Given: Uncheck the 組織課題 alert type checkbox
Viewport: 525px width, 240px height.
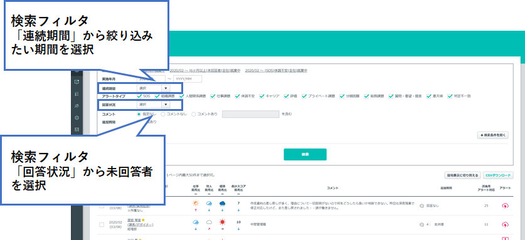Looking at the screenshot, I should click(157, 96).
